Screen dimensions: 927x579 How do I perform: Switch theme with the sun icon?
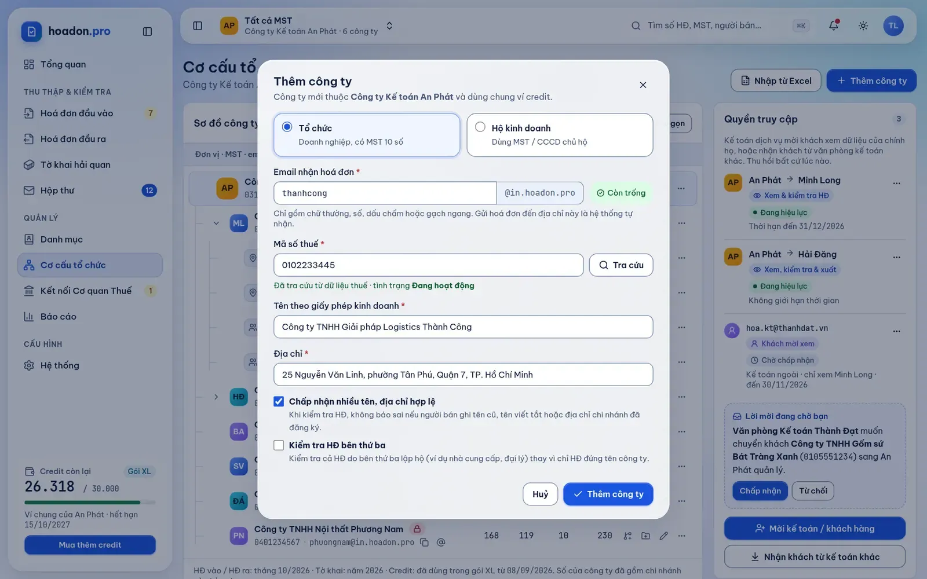pos(863,25)
